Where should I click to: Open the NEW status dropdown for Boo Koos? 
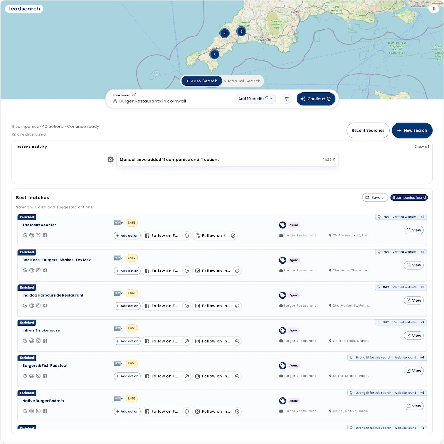coord(118,258)
